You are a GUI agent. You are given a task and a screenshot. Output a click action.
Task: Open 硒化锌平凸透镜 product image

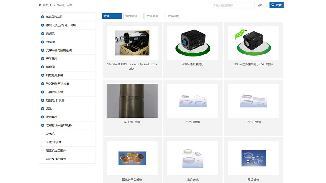click(x=132, y=158)
